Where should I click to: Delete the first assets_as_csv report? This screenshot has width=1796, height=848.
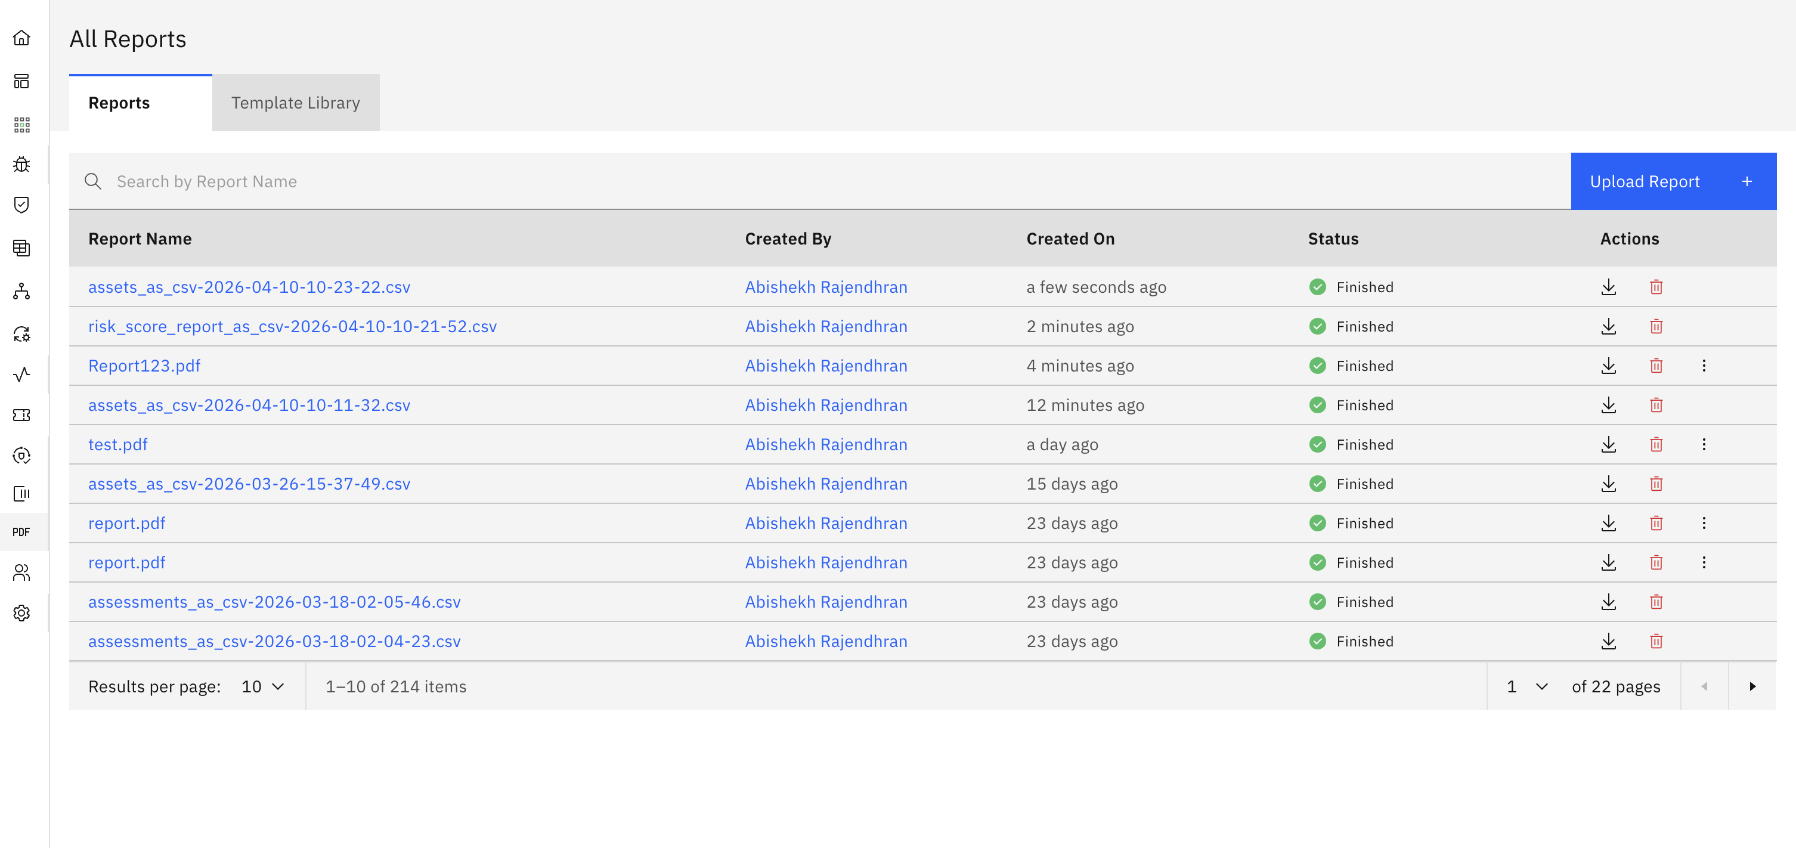click(x=1656, y=287)
